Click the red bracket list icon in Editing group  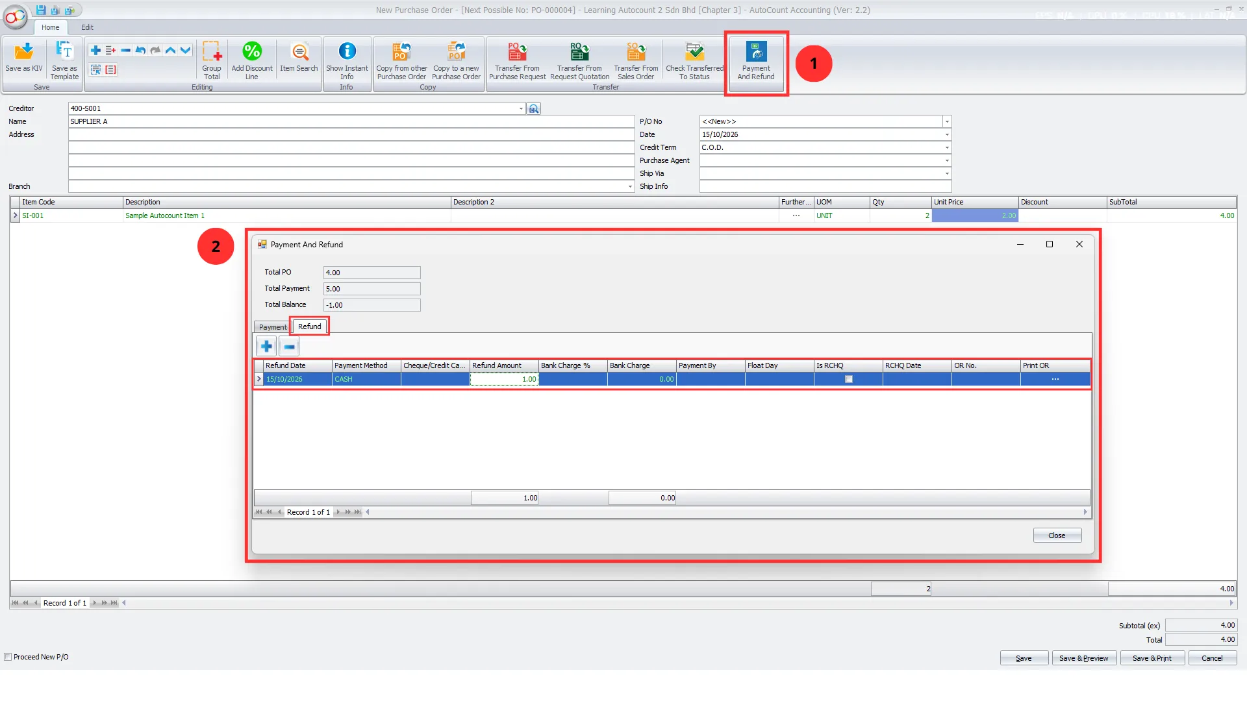[111, 69]
